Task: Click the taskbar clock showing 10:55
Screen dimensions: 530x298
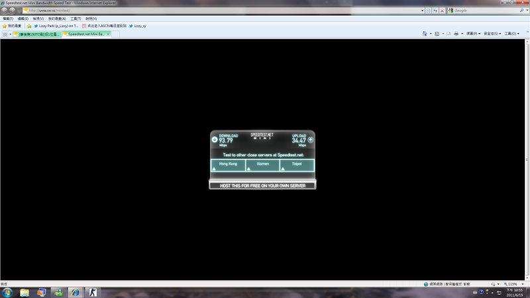Action: click(x=515, y=293)
